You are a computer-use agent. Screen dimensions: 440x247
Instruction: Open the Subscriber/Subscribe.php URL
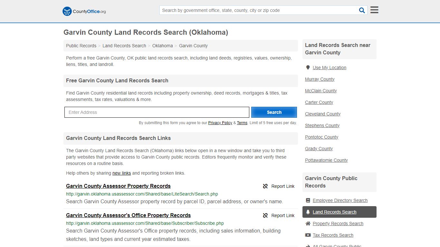(145, 223)
